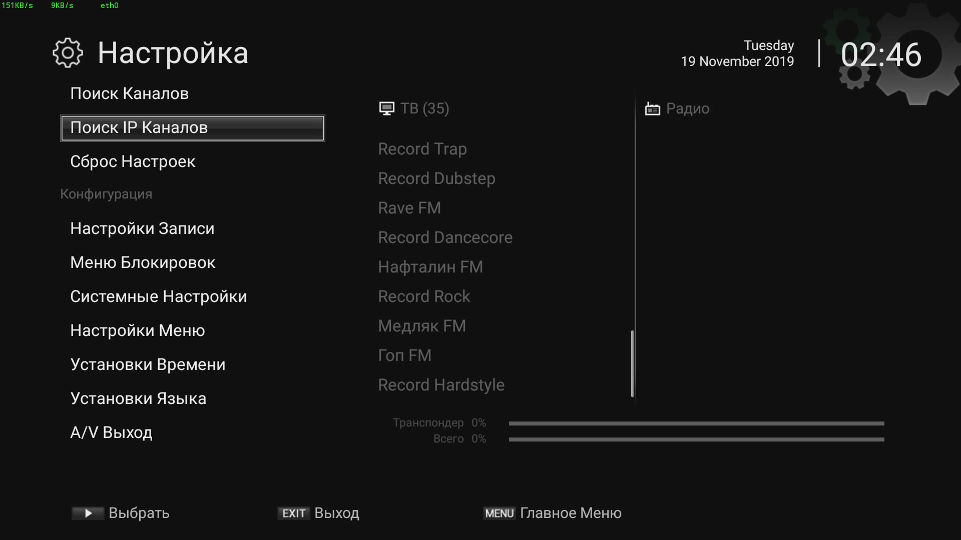Click the ТВ (35) list header

tap(424, 108)
